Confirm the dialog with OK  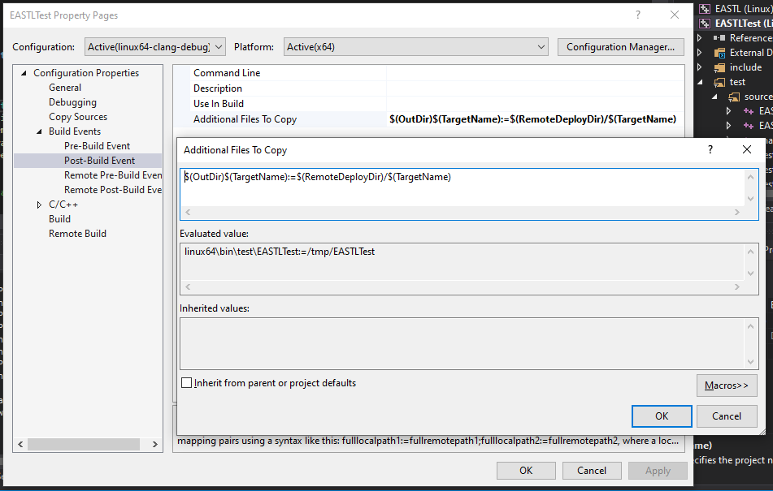(x=661, y=416)
